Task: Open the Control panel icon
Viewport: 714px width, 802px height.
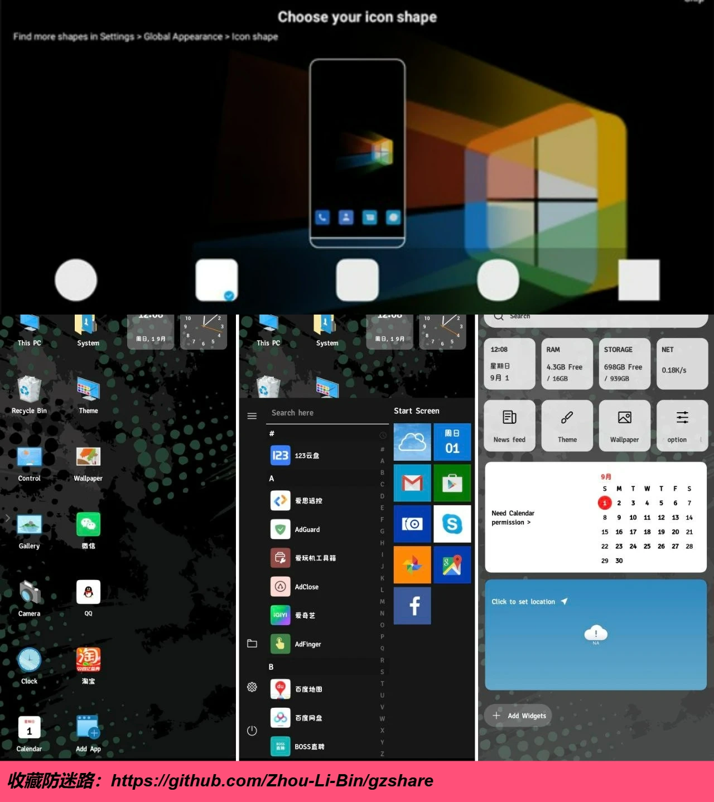Action: tap(29, 463)
